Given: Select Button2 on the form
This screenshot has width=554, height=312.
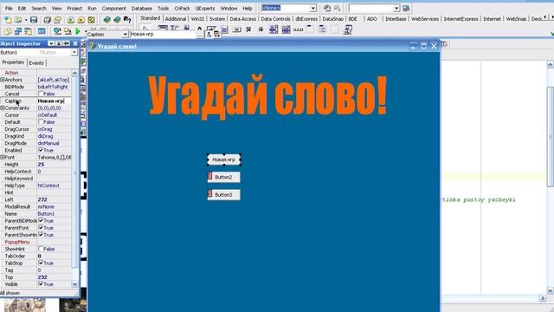Looking at the screenshot, I should (224, 177).
